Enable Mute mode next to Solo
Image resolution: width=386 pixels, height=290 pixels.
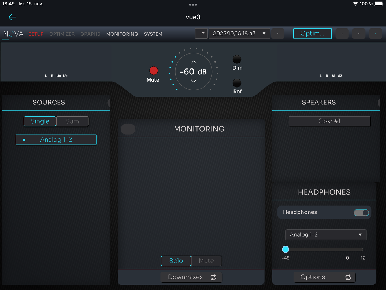(x=206, y=261)
